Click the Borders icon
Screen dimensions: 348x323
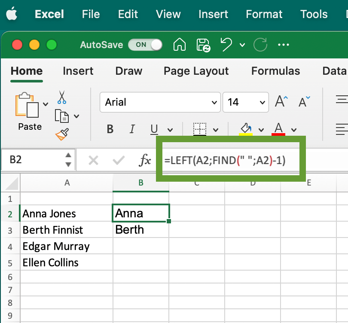click(199, 129)
